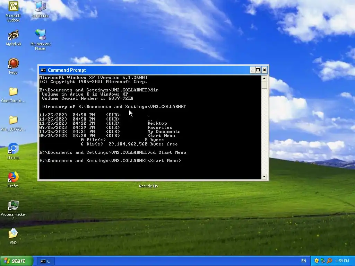Click the '29,184,962,560 bytes free' text
Viewport: 355px width, 266px height.
pos(143,144)
